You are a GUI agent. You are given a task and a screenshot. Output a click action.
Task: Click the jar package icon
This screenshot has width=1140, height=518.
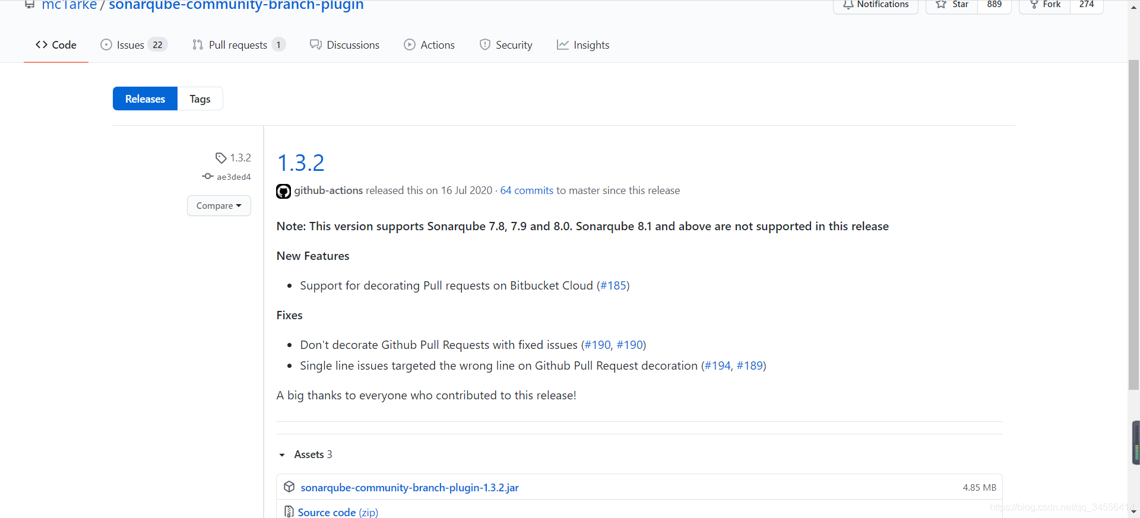(x=289, y=487)
